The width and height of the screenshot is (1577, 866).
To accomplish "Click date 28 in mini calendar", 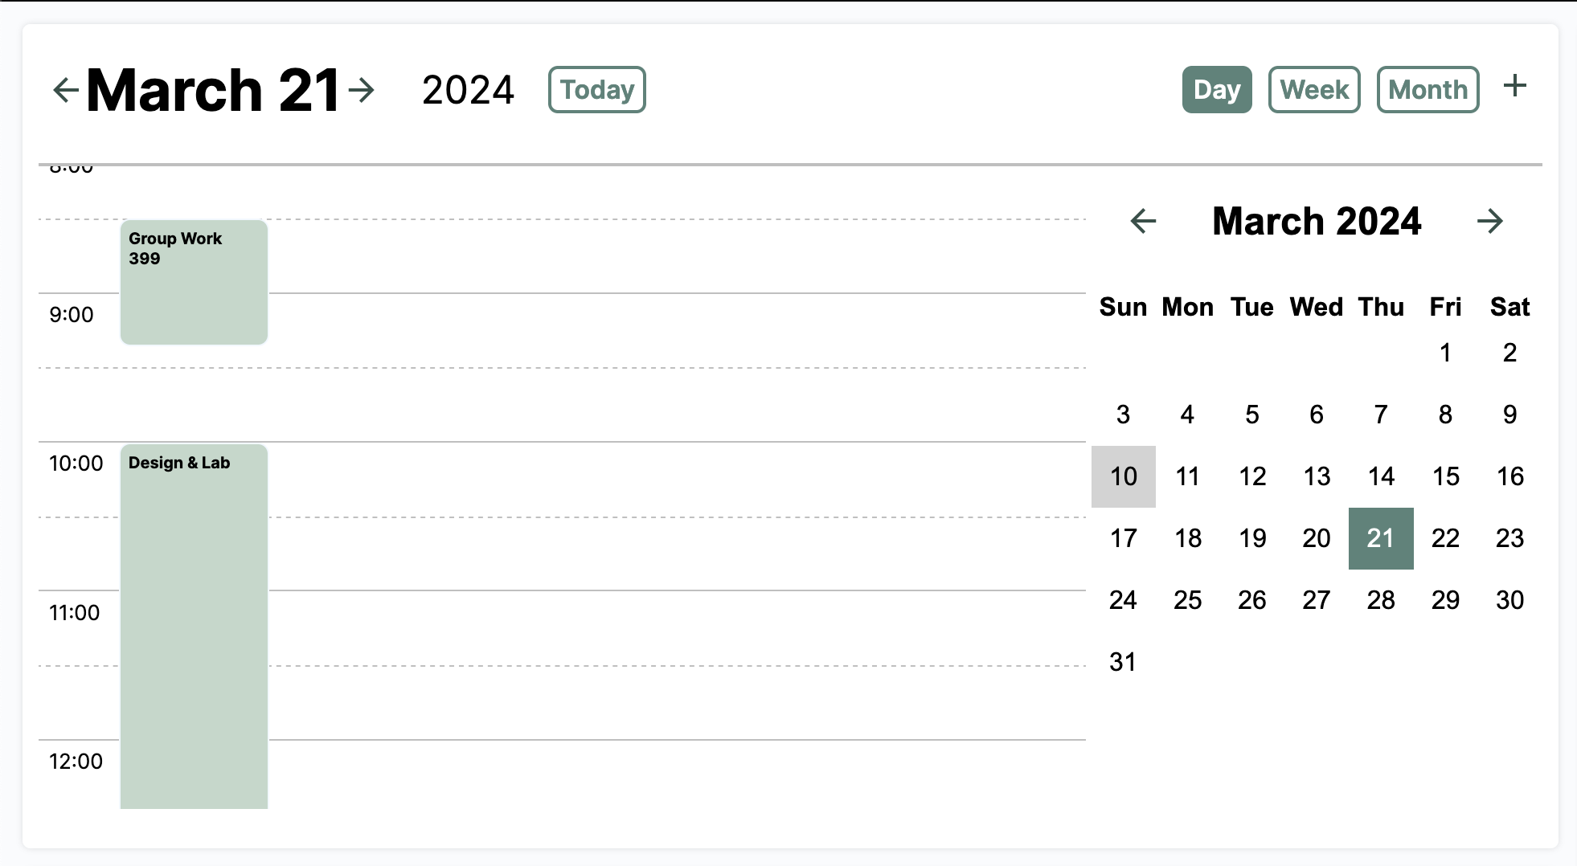I will point(1380,600).
